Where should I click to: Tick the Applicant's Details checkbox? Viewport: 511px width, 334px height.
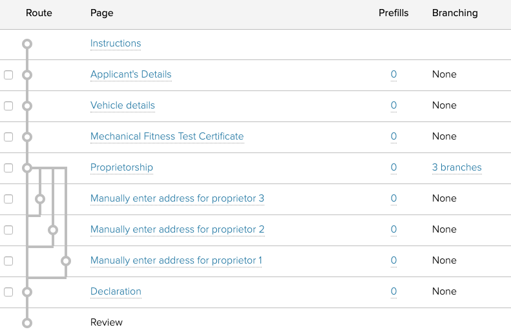click(x=8, y=75)
